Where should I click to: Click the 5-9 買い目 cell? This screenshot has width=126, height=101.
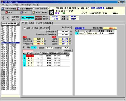(30, 61)
